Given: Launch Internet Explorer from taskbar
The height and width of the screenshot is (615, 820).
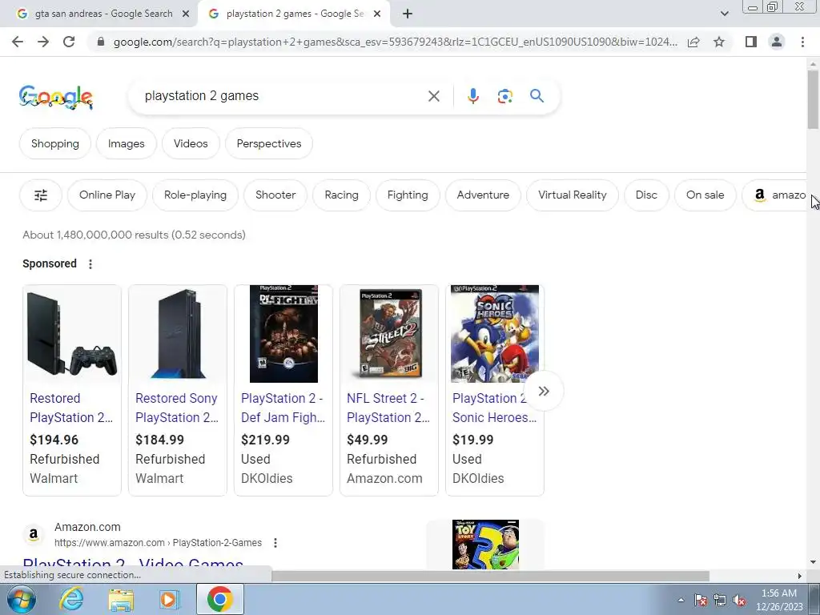Looking at the screenshot, I should 71,599.
